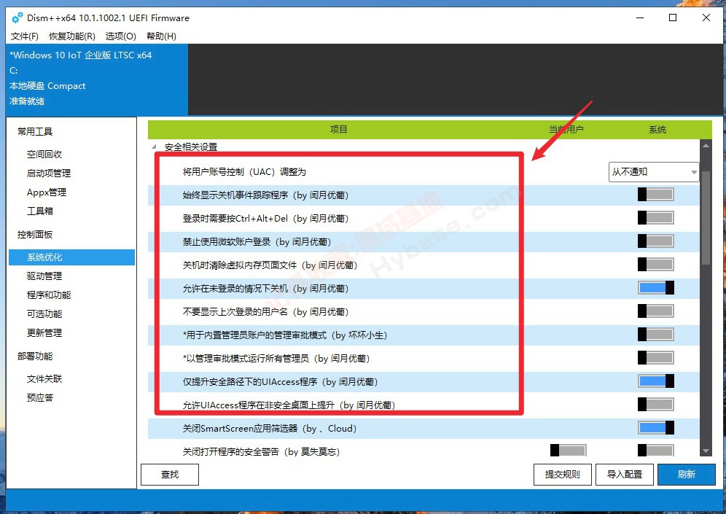This screenshot has width=726, height=514.
Task: Toggle 不要显示上次登录的用户名 switch
Action: tap(655, 311)
